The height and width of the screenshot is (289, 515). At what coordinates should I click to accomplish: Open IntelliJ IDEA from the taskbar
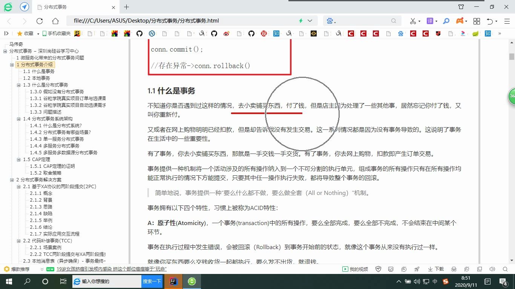pyautogui.click(x=173, y=281)
